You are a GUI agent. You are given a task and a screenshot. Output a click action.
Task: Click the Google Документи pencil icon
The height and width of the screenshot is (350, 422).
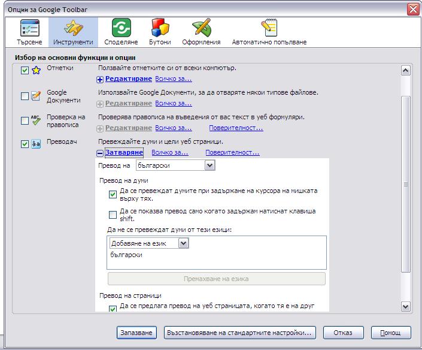click(36, 96)
